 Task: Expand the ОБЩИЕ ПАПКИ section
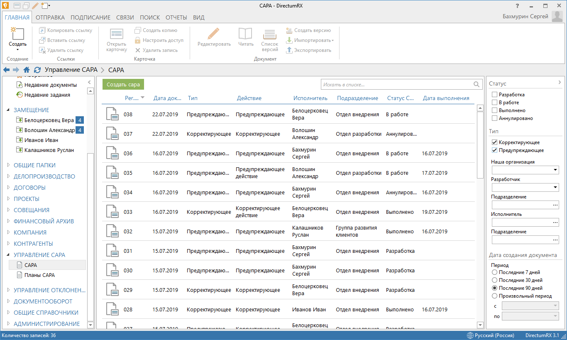click(x=8, y=165)
